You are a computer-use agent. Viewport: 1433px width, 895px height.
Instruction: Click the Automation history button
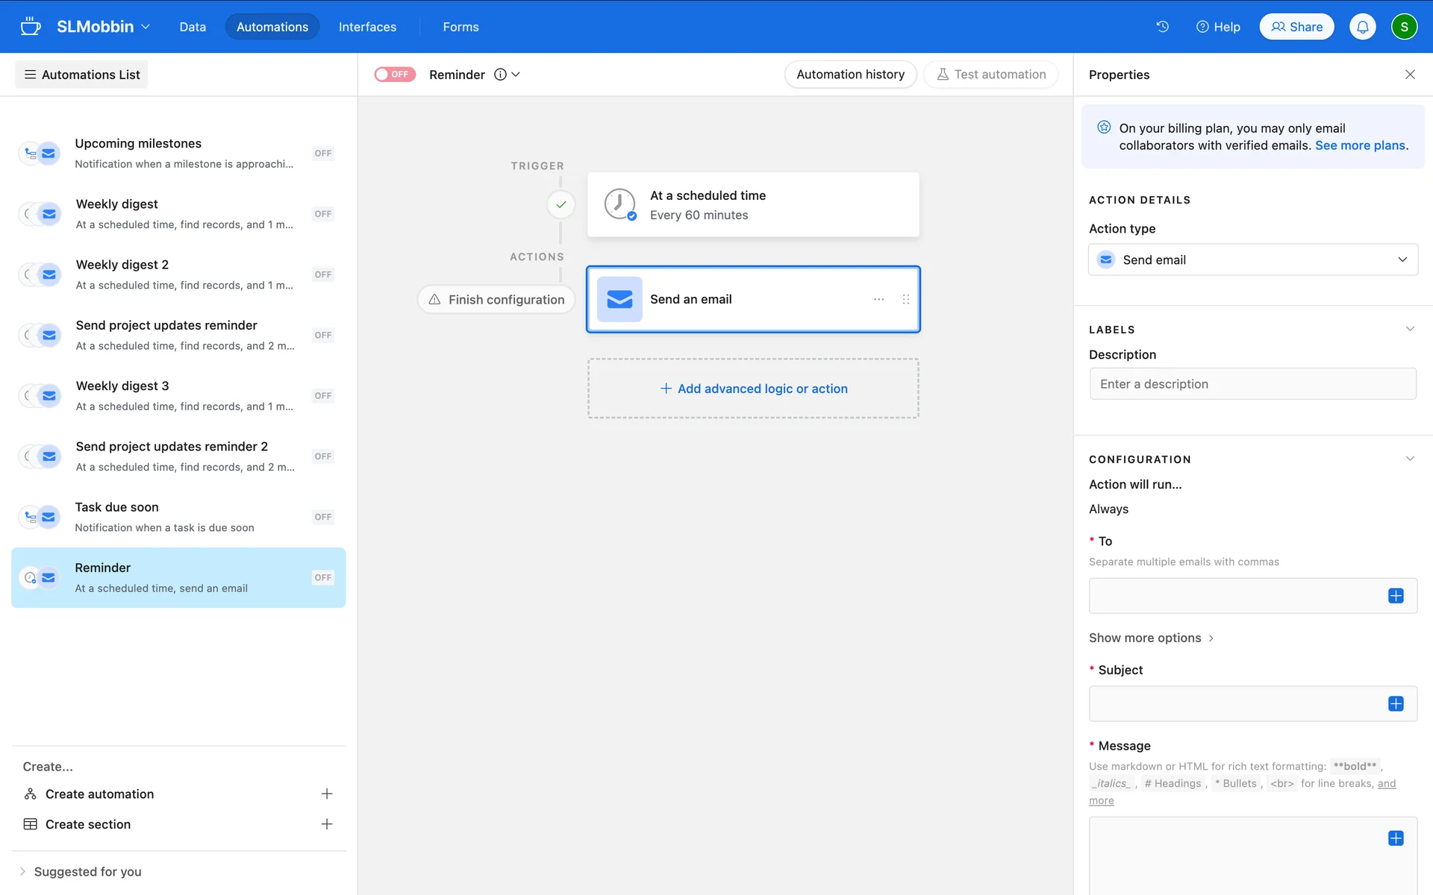pos(850,75)
